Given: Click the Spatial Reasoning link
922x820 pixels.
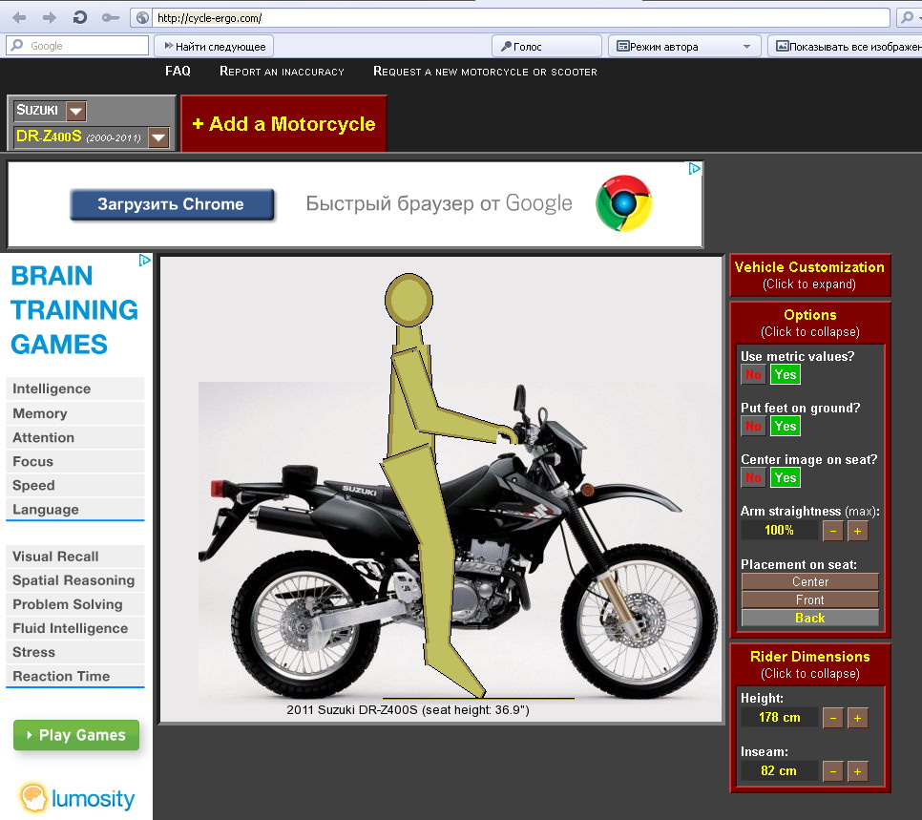Looking at the screenshot, I should [75, 580].
